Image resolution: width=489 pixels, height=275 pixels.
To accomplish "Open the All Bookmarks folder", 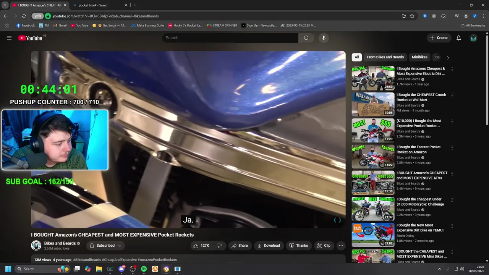I will (473, 26).
